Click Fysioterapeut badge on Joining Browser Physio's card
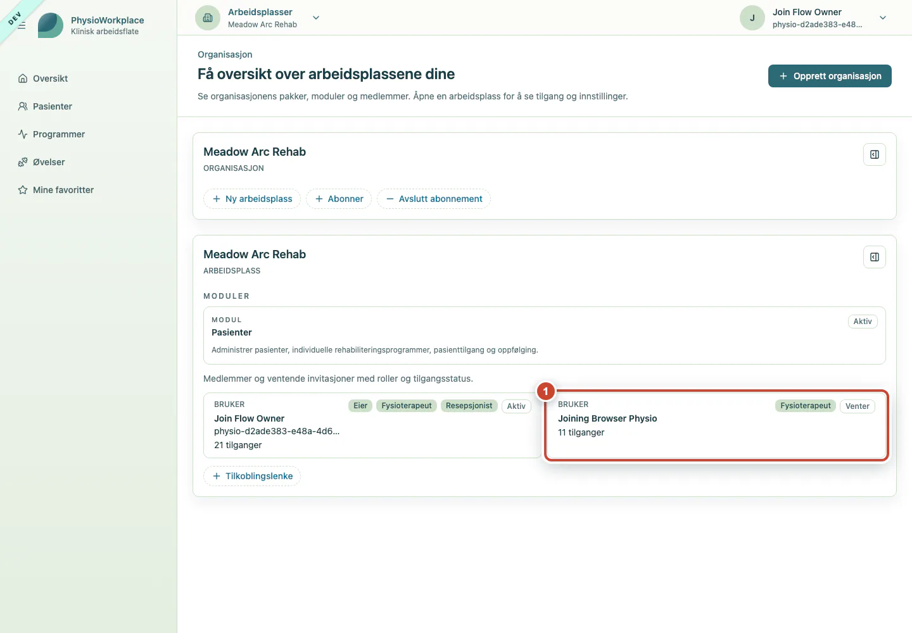This screenshot has height=633, width=912. tap(806, 406)
